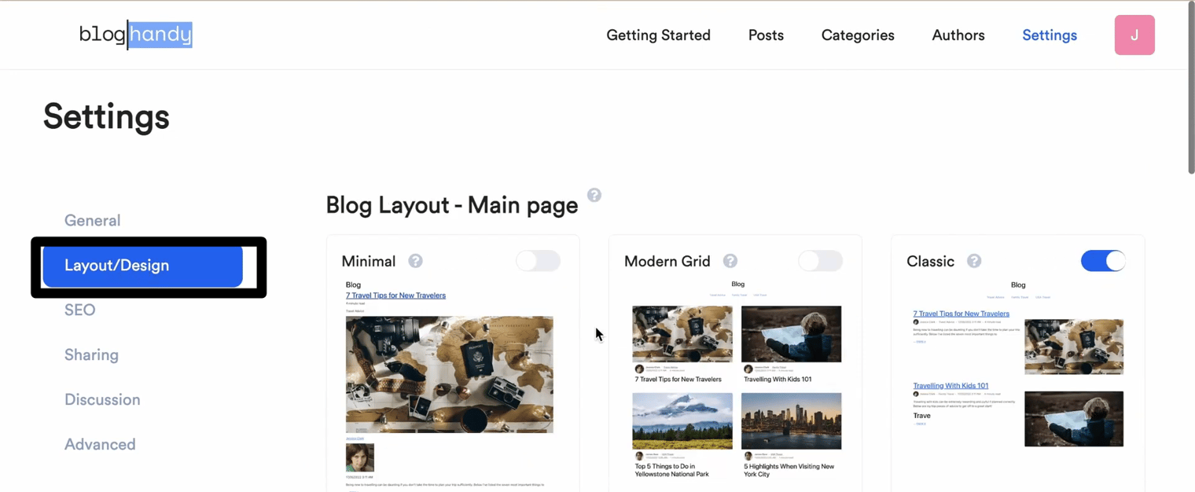Click the 'Blog Layout - Main page' heading text
This screenshot has width=1195, height=492.
452,206
